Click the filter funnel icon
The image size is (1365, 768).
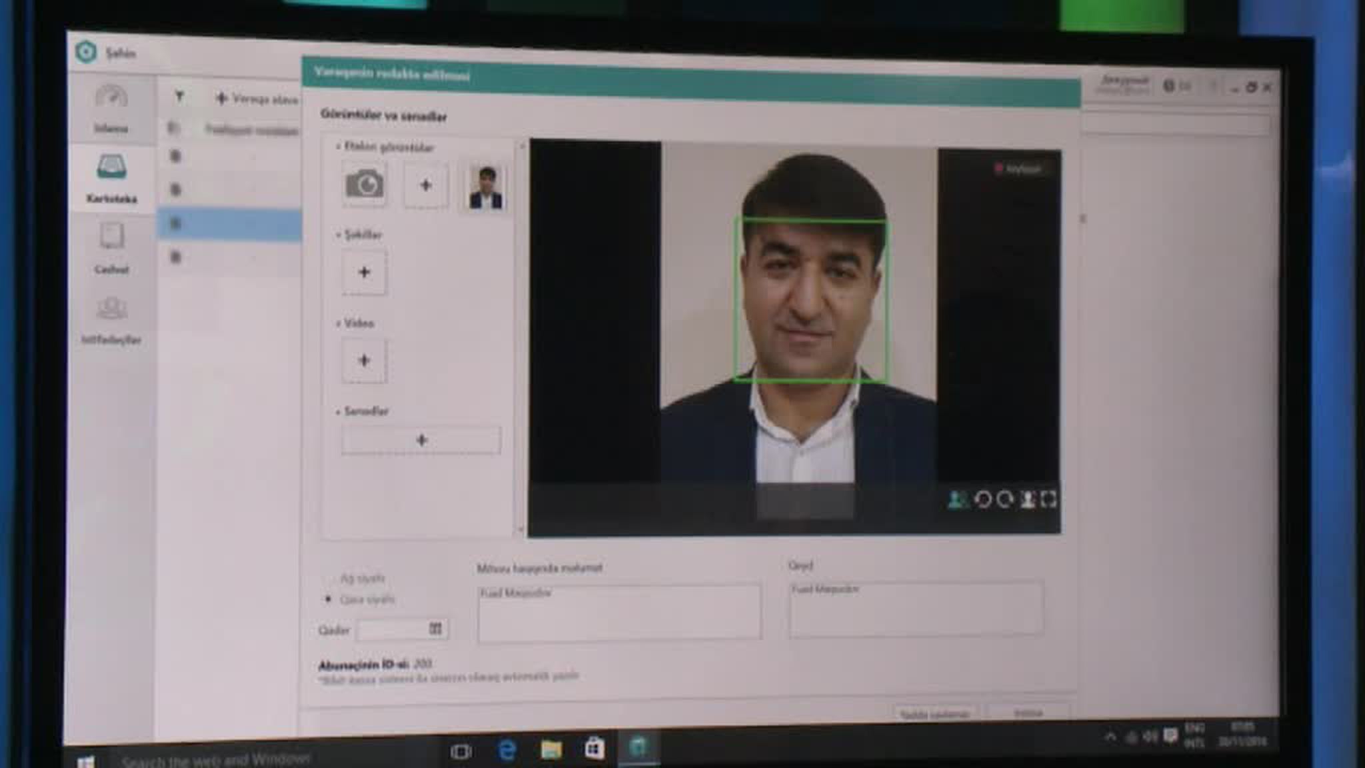(x=179, y=97)
